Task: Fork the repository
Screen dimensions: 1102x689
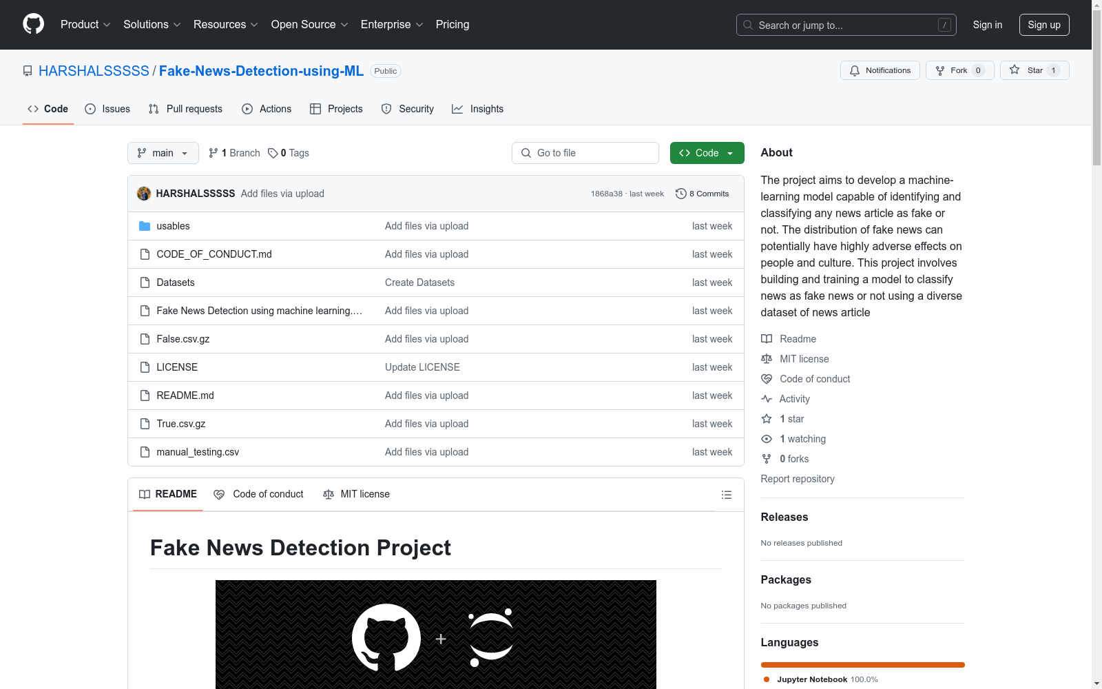Action: [959, 70]
